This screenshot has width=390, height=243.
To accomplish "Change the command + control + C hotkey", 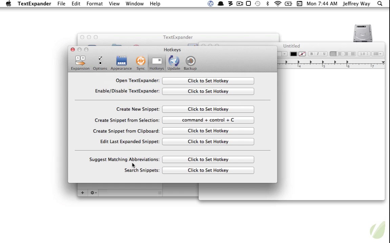I will point(208,120).
